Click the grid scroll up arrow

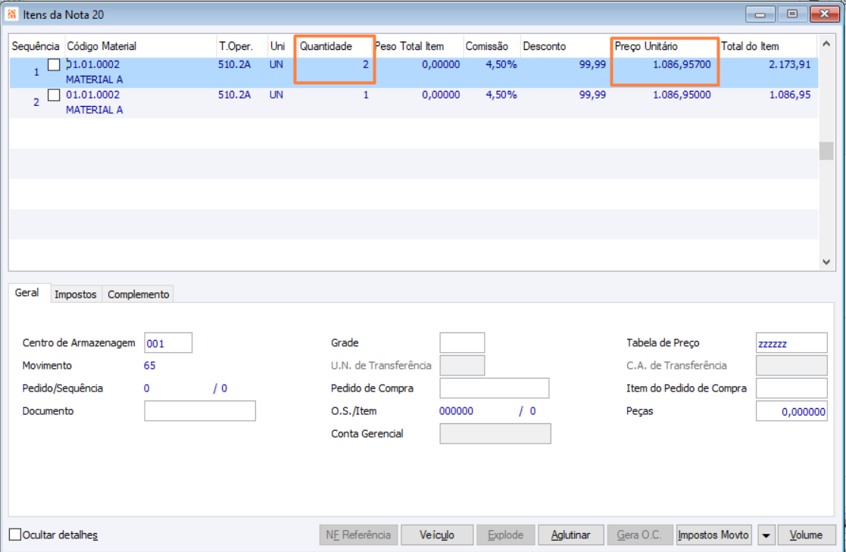826,44
